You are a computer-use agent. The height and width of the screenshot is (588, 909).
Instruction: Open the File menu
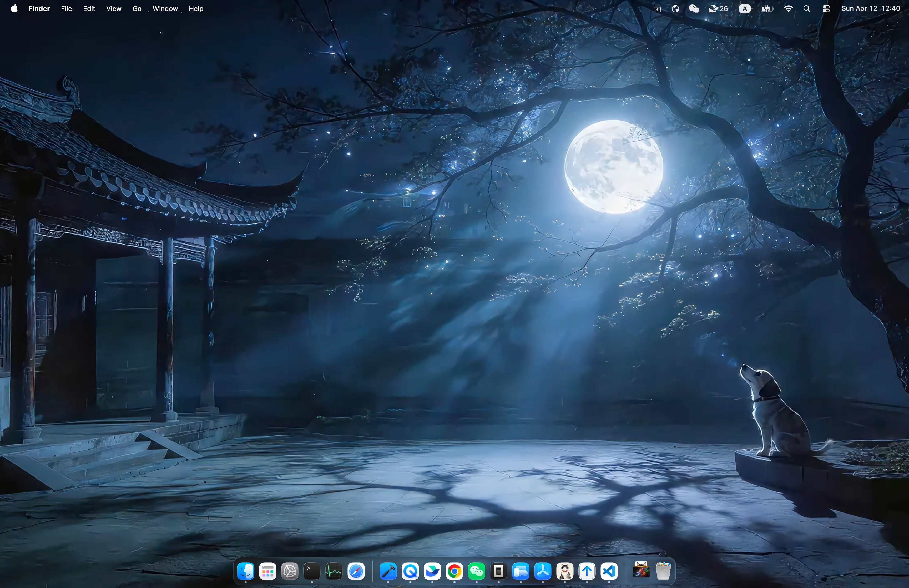66,8
